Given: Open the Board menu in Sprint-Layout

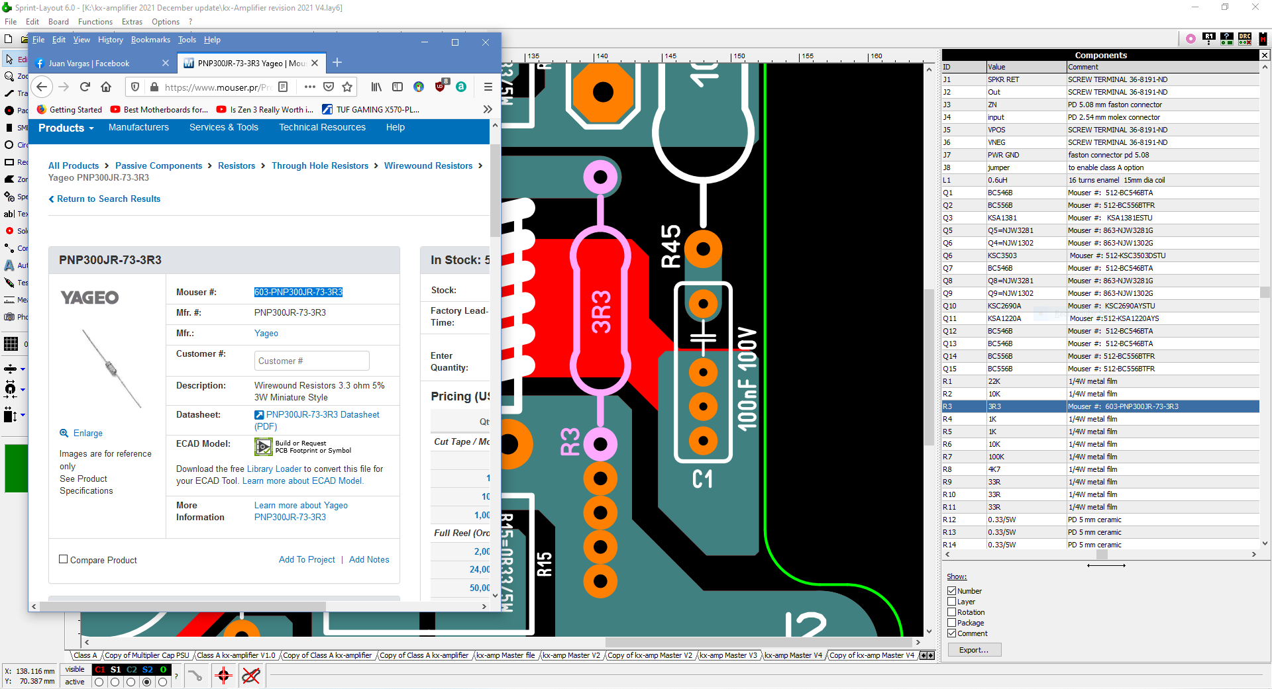Looking at the screenshot, I should (x=58, y=22).
